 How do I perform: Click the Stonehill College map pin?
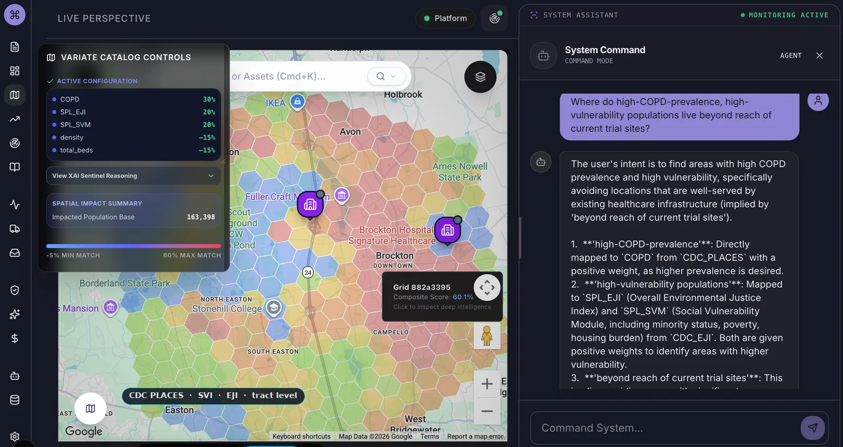(273, 308)
